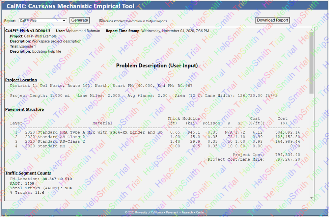The width and height of the screenshot is (329, 217).
Task: Click the 125,452.80 cost for AB-Class 2
Action: 288,137
